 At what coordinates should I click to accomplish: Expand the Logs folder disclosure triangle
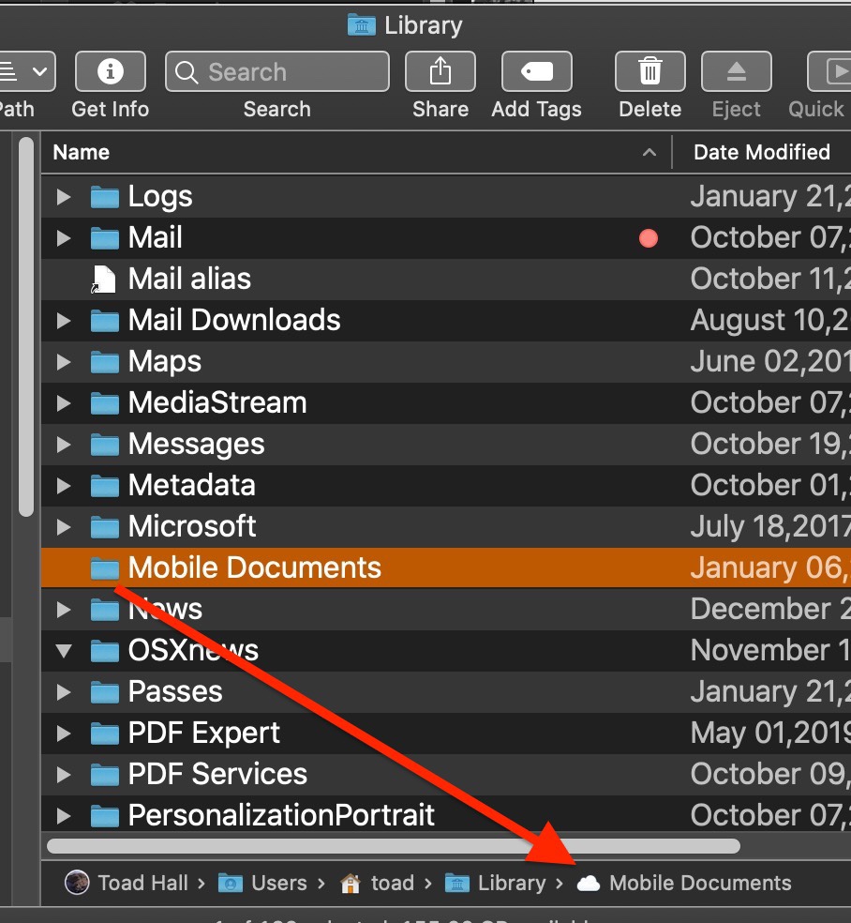click(x=63, y=196)
